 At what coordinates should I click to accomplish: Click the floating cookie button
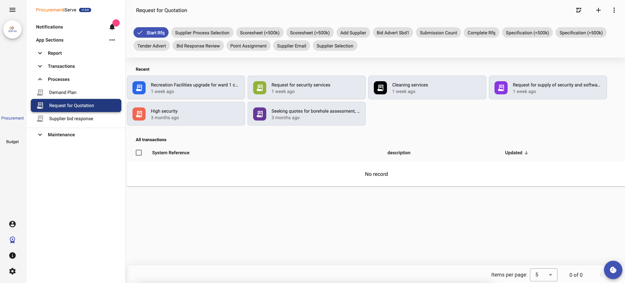613,270
